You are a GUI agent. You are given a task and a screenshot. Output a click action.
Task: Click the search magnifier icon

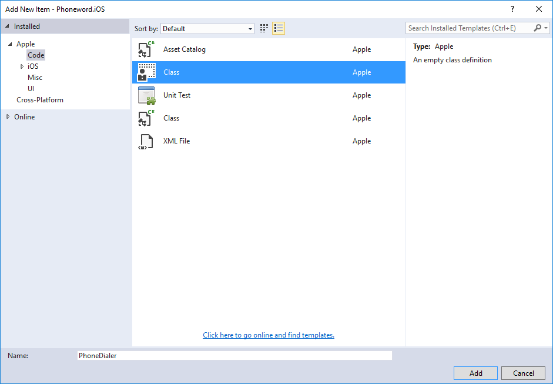[538, 28]
